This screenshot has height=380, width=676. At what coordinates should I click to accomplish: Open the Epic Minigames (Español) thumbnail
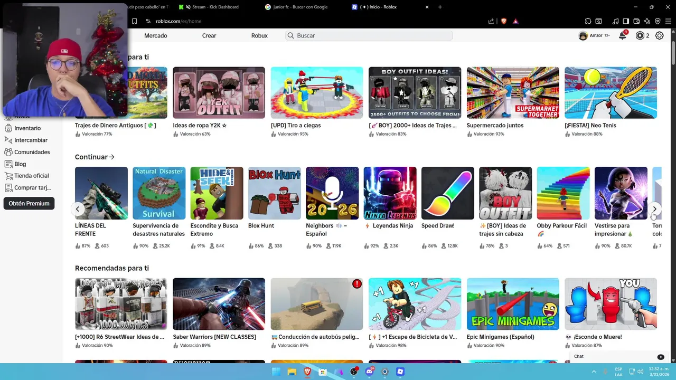pos(513,304)
